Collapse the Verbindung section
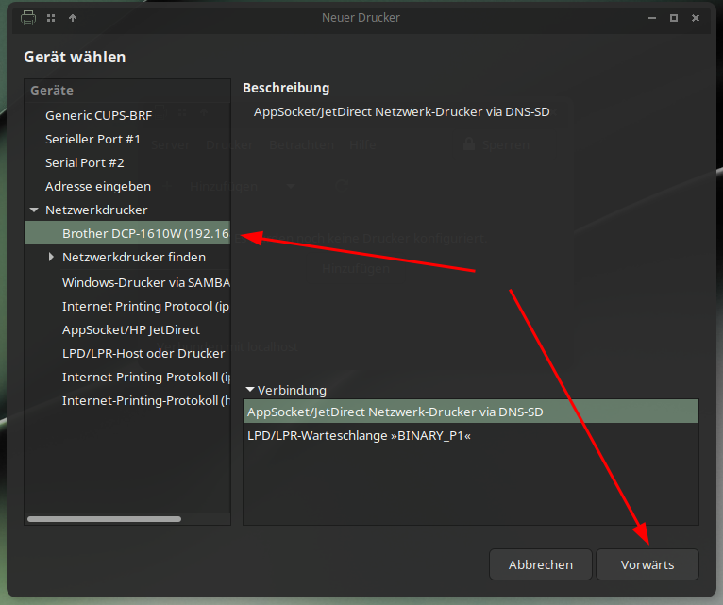This screenshot has height=605, width=723. [250, 390]
